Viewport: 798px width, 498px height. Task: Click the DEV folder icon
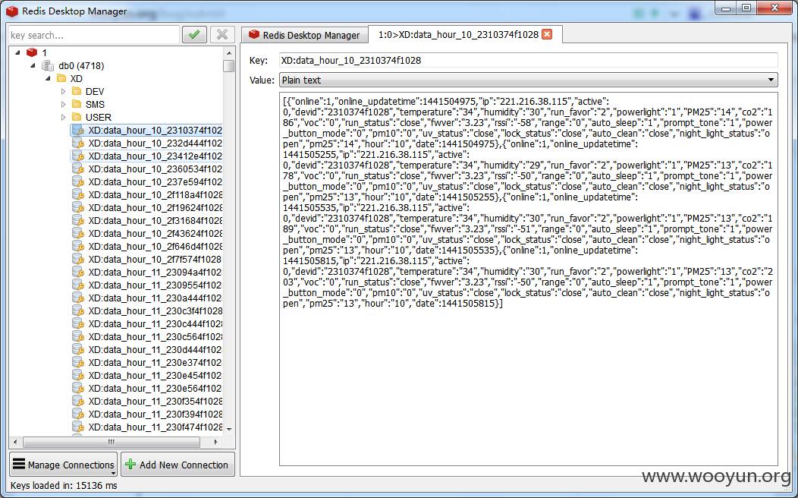(x=77, y=91)
